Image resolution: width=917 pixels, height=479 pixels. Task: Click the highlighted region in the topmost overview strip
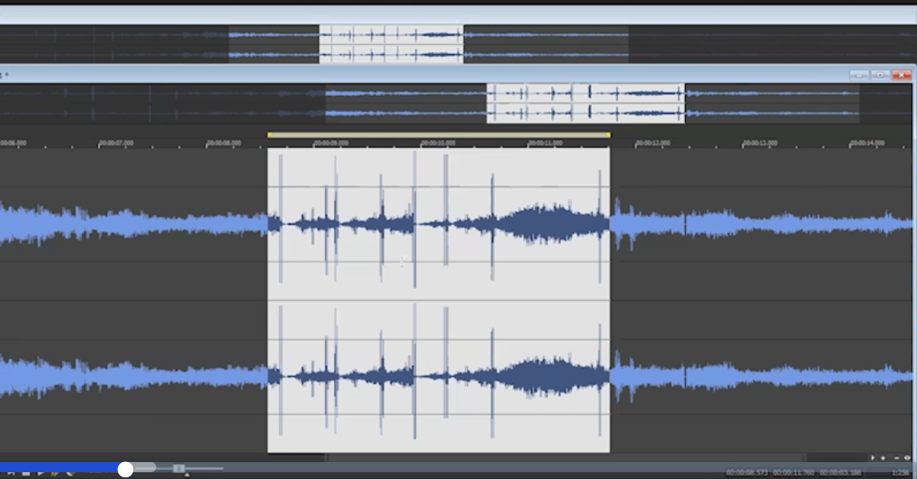pos(391,44)
